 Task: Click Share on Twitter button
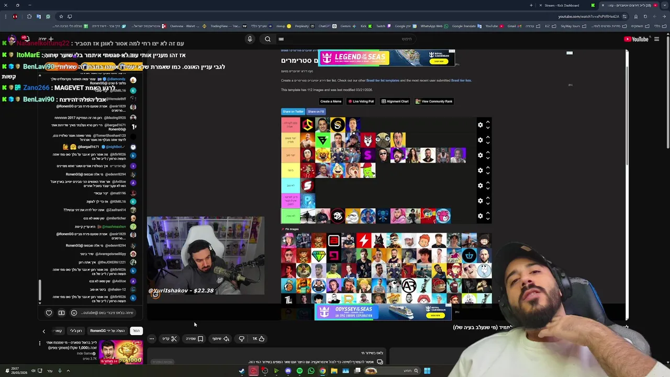point(293,112)
